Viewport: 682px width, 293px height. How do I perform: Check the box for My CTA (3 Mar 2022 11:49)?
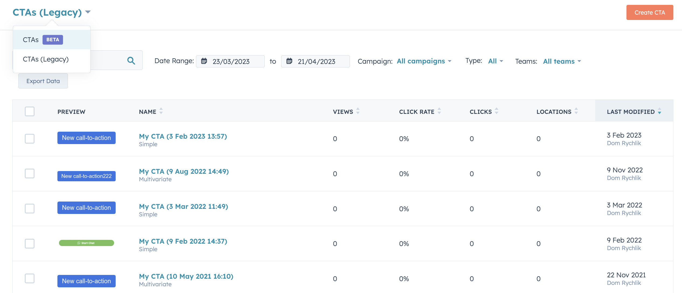[30, 209]
